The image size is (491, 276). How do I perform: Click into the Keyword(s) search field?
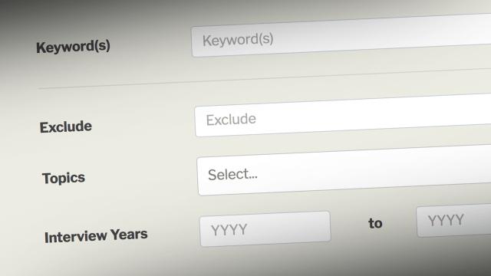pos(341,35)
